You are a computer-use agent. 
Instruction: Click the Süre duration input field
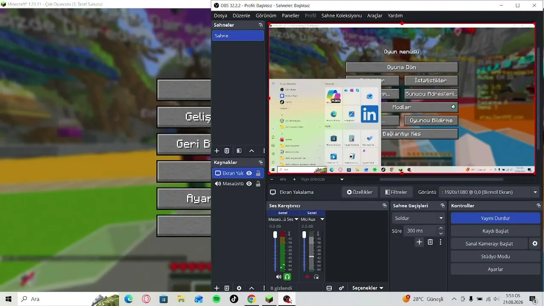coord(420,231)
